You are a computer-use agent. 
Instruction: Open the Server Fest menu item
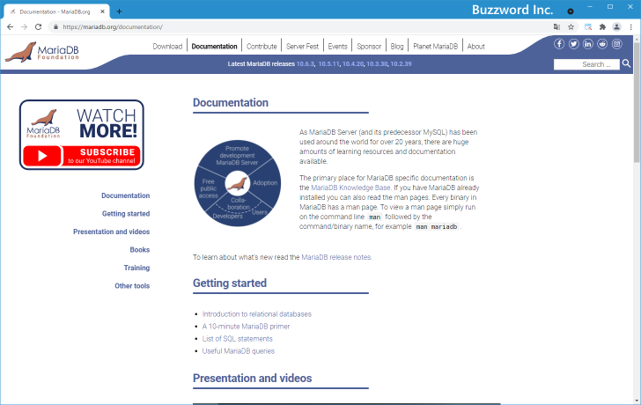302,46
